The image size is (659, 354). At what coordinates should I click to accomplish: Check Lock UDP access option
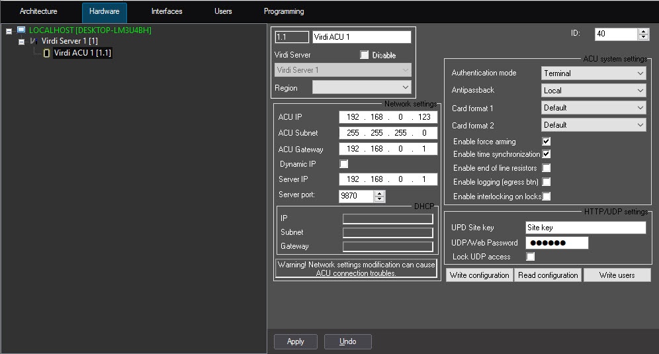pyautogui.click(x=530, y=257)
